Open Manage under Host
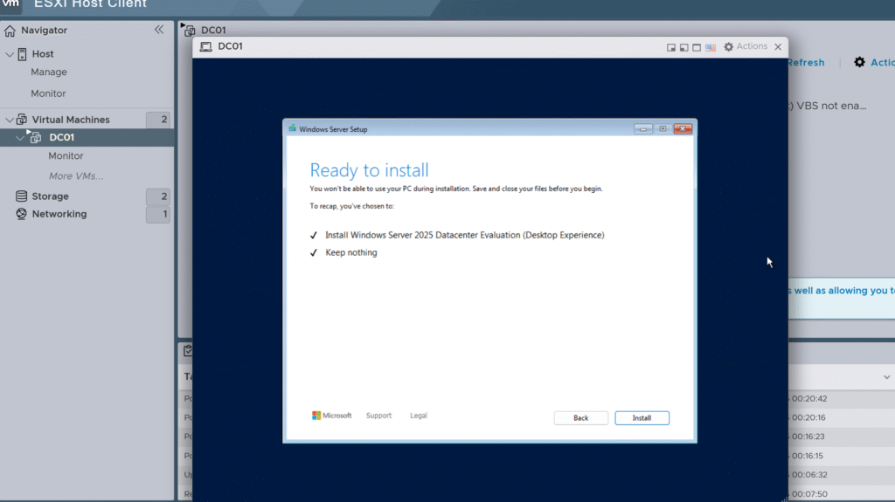The image size is (895, 502). coord(49,72)
